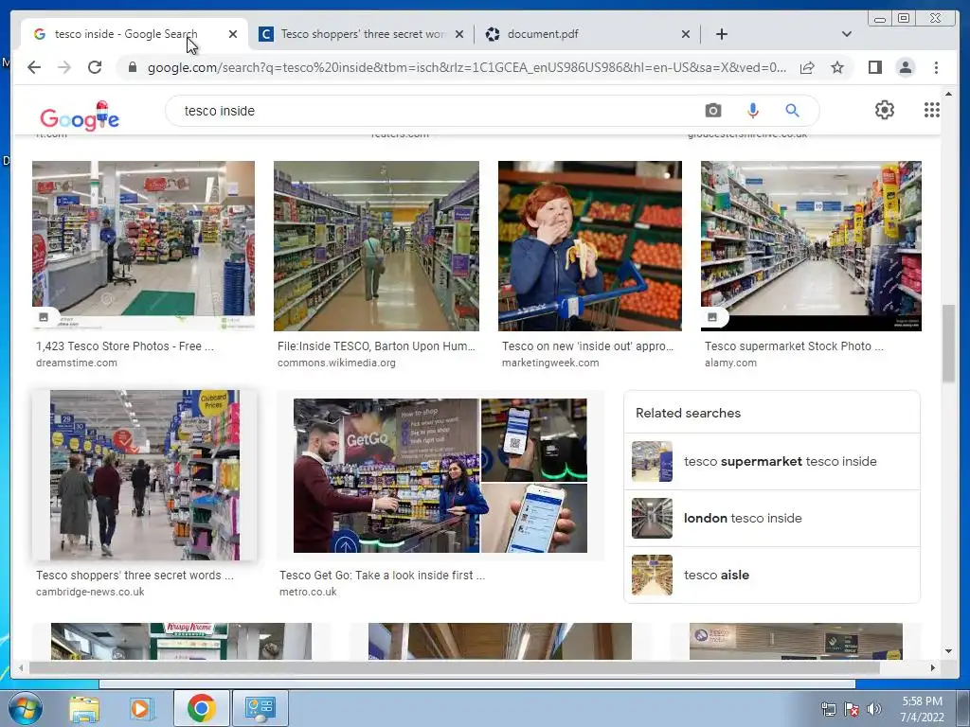Open the Barton Upon Humber aisle image
Viewport: 970px width, 727px height.
(376, 246)
